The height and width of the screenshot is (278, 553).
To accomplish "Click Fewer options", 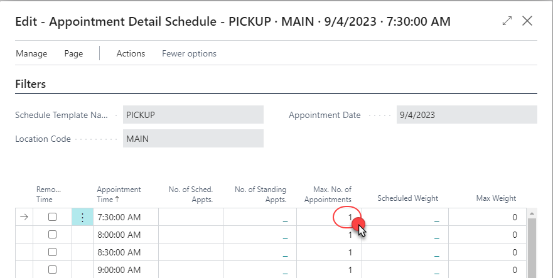I will click(189, 53).
